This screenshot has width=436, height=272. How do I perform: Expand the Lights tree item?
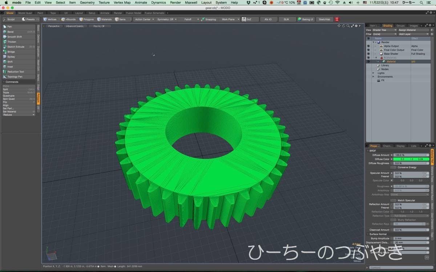point(373,73)
